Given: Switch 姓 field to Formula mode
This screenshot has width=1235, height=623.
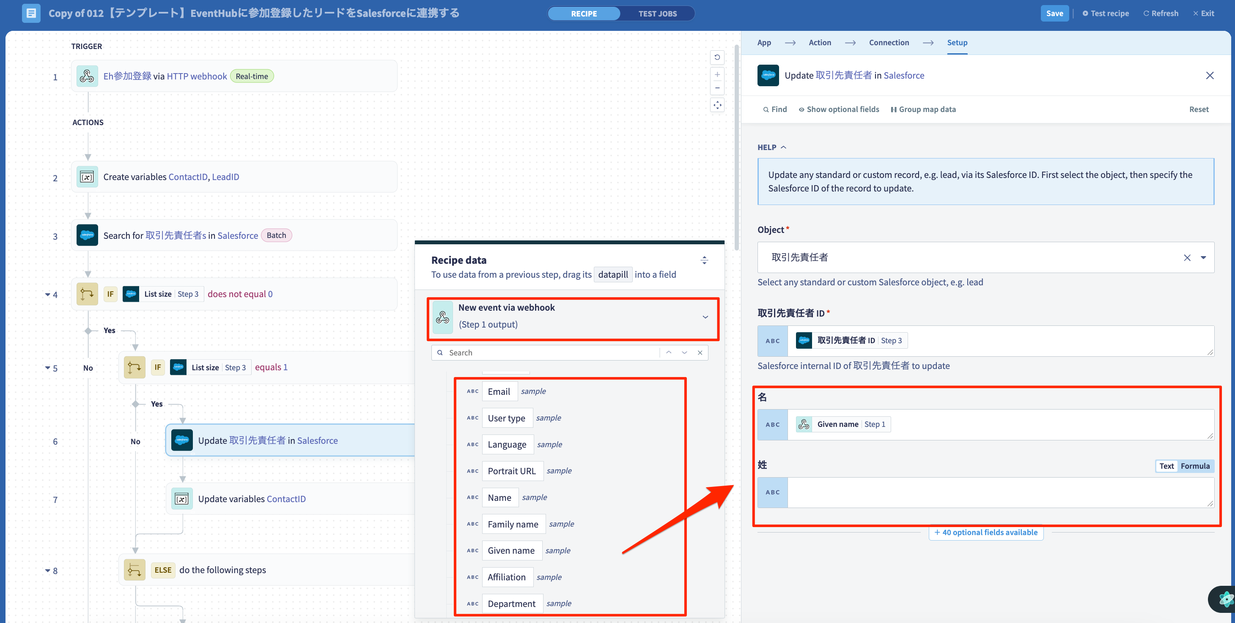Looking at the screenshot, I should [x=1195, y=465].
